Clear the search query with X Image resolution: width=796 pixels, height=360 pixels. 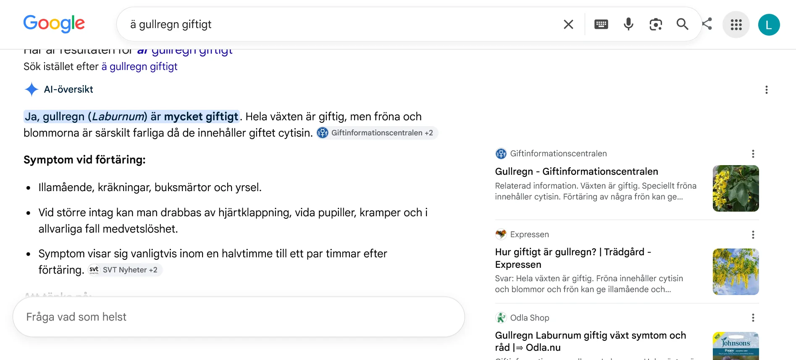(568, 24)
